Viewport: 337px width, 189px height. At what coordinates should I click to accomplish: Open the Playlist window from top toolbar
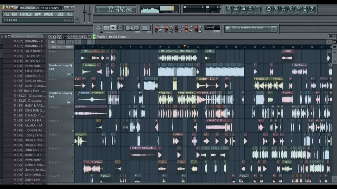tap(229, 9)
